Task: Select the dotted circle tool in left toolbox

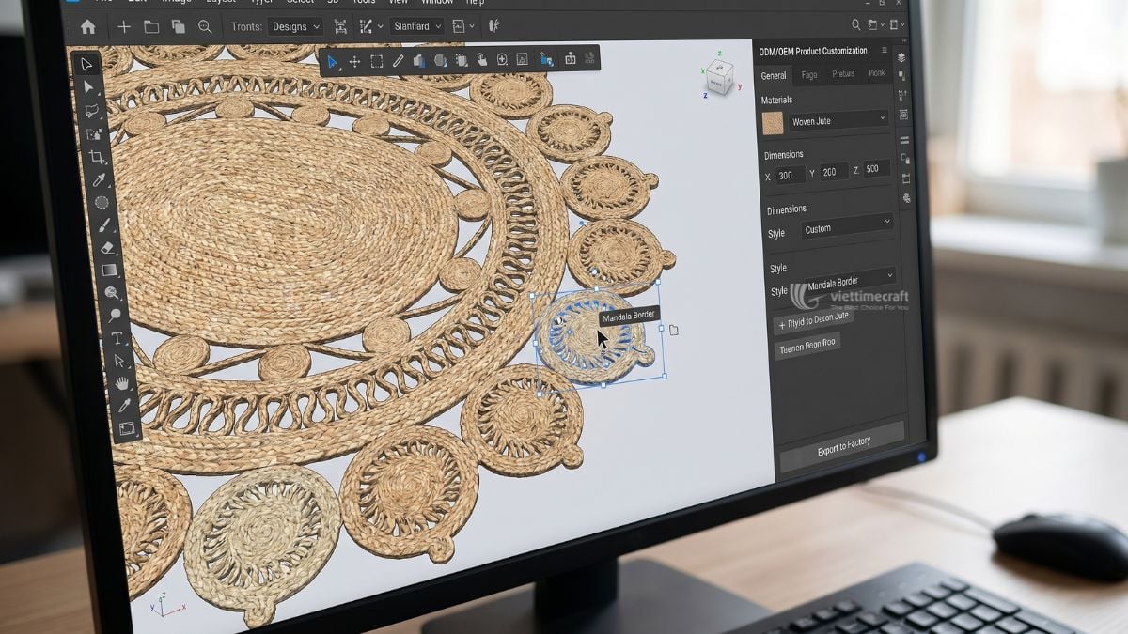Action: click(102, 202)
